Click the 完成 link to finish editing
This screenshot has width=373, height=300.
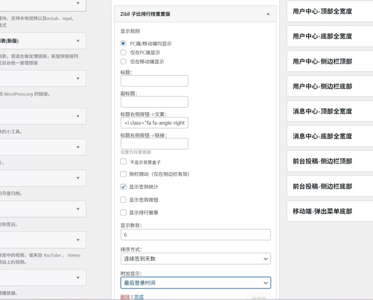point(138,297)
